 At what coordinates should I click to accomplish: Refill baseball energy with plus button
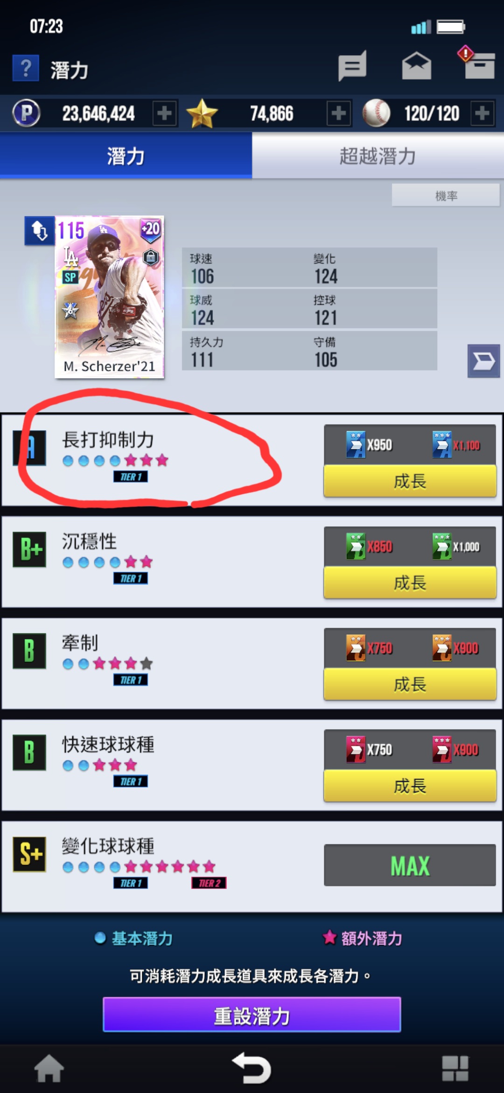(483, 113)
